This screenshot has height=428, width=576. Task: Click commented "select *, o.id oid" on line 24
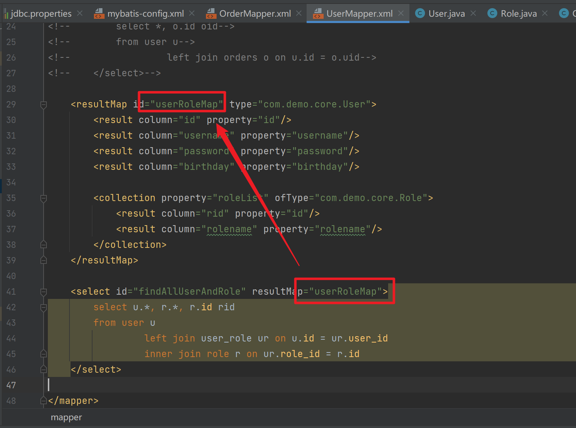click(167, 26)
